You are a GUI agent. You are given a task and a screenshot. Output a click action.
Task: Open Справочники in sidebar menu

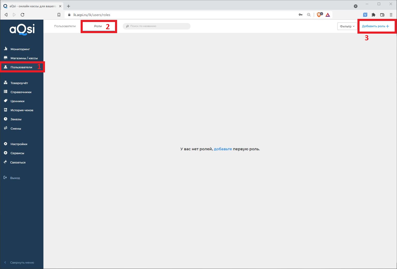pyautogui.click(x=21, y=92)
